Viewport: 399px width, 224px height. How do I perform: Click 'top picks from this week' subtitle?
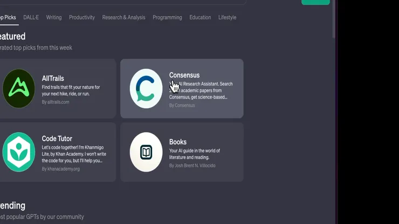[36, 48]
